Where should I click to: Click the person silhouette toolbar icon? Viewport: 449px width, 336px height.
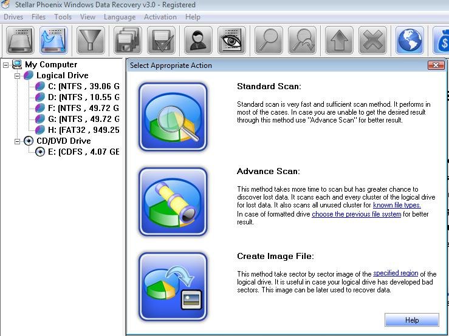coord(198,40)
